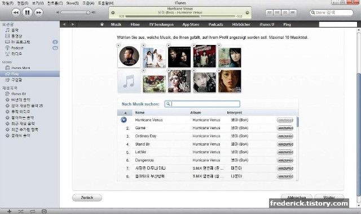Select TV 프로그램 in sidebar
This screenshot has height=214, width=361.
pos(20,42)
